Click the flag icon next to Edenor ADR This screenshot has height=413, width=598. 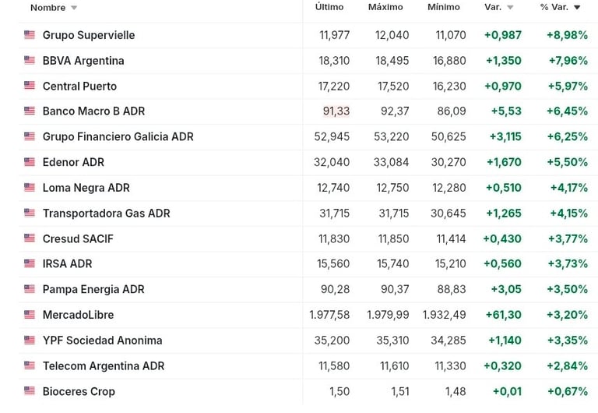(30, 162)
